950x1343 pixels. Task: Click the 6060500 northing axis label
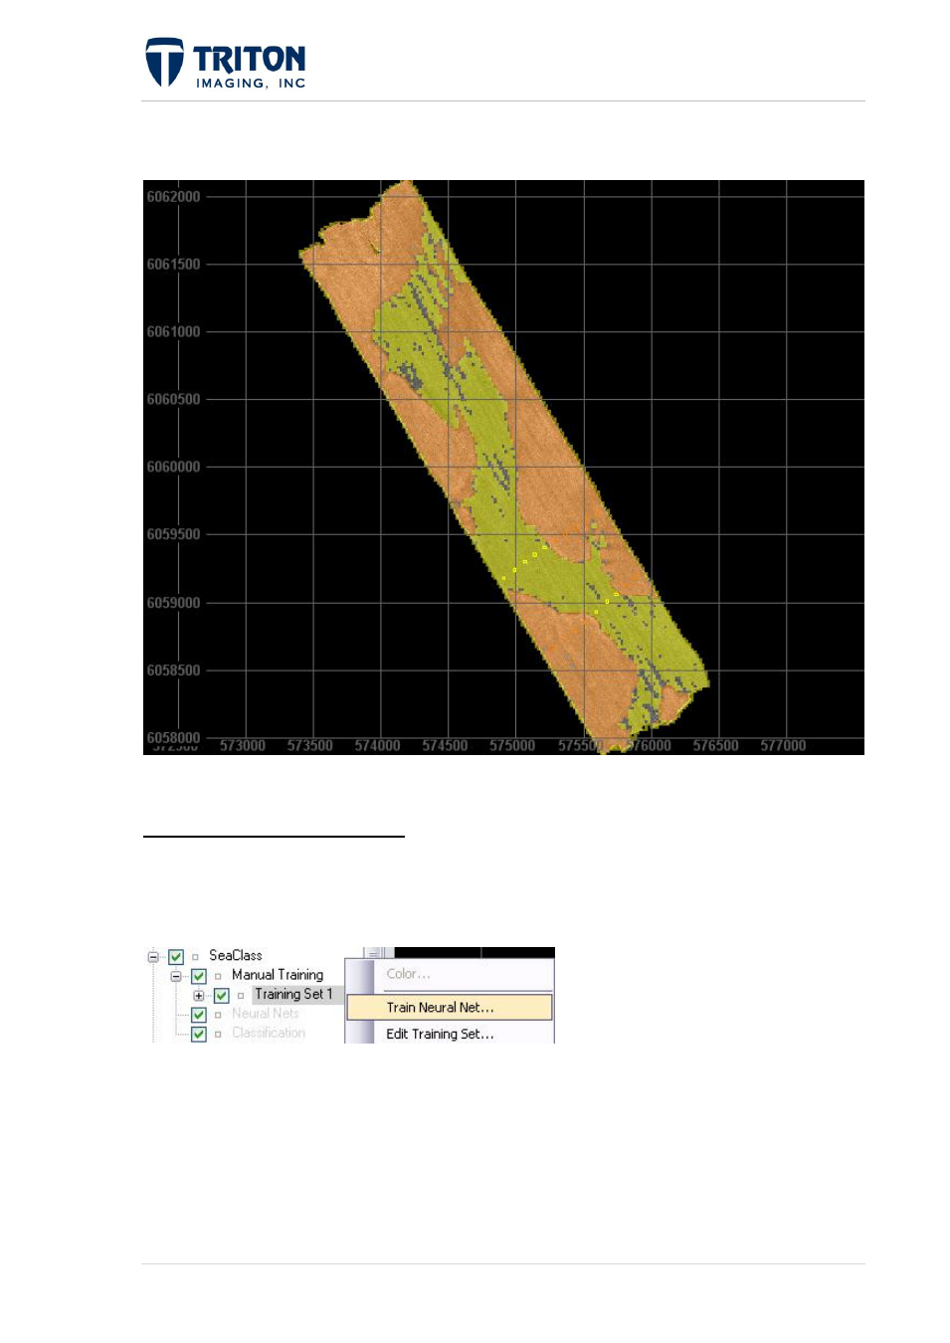click(x=173, y=400)
